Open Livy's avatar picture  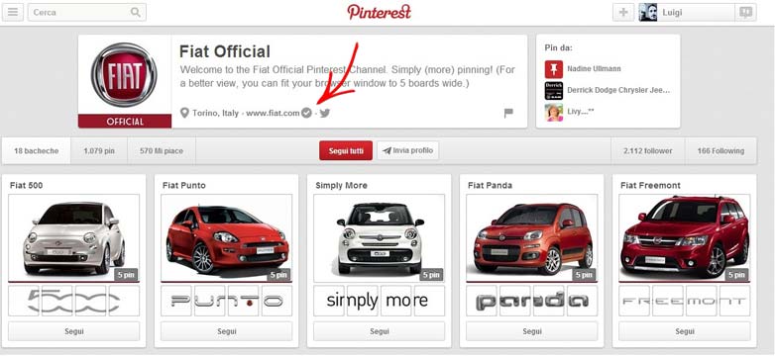coord(554,112)
